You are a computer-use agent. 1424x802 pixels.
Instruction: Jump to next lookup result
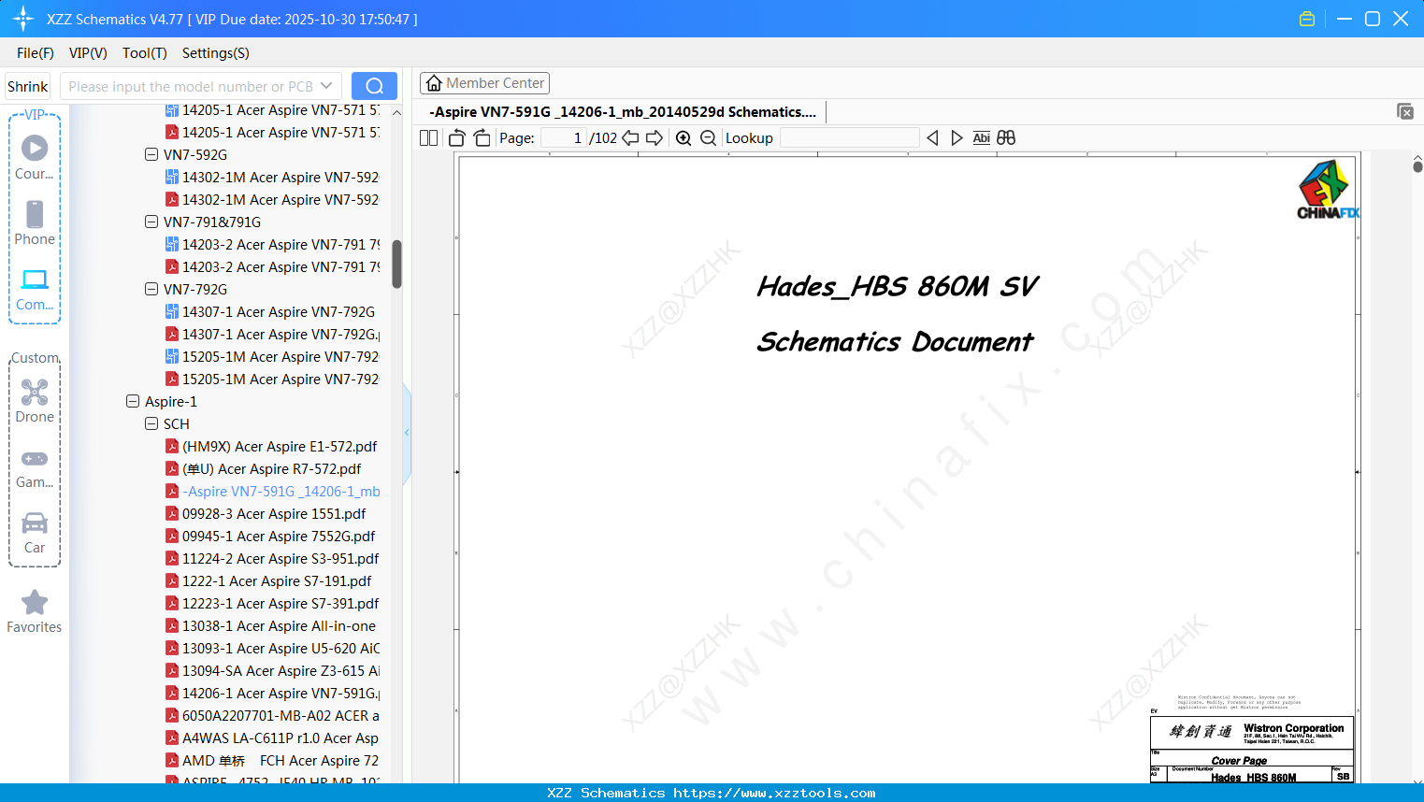[x=957, y=138]
